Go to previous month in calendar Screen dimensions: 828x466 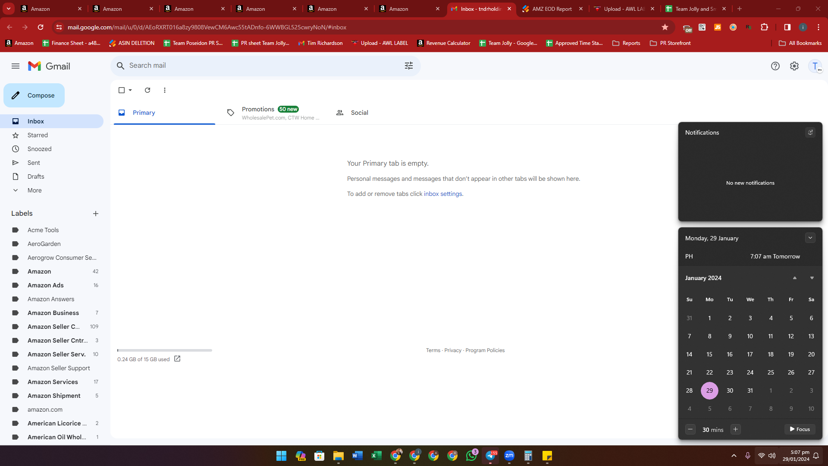795,278
